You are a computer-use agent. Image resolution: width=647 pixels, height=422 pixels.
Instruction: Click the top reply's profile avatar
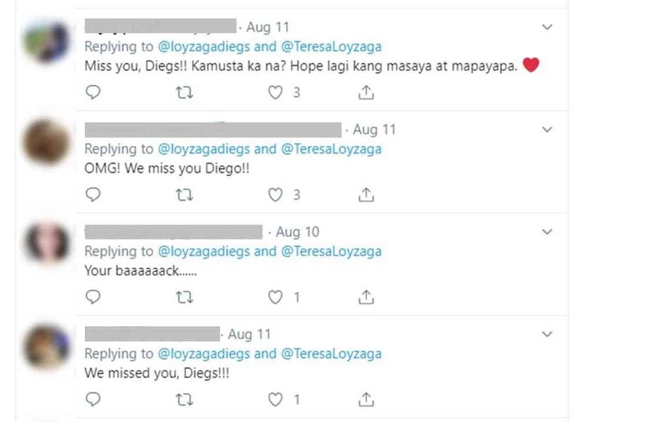[x=46, y=38]
